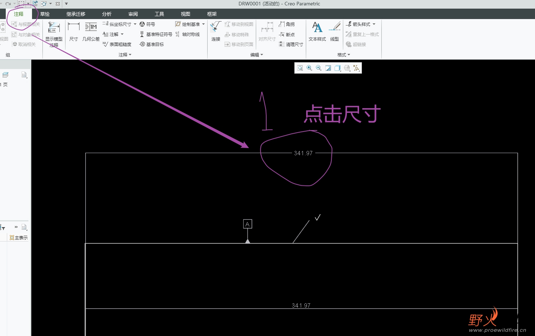Image resolution: width=535 pixels, height=336 pixels.
Task: Click layer tree icon in left panel
Action: click(5, 75)
